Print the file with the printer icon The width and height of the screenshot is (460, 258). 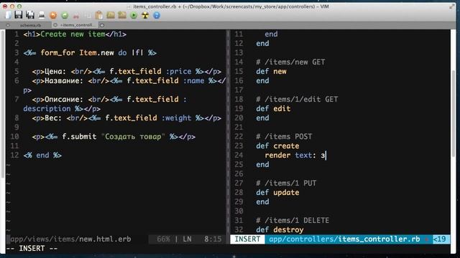tap(42, 15)
